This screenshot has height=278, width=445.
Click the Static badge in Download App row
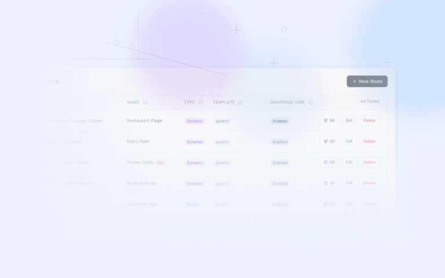(192, 204)
